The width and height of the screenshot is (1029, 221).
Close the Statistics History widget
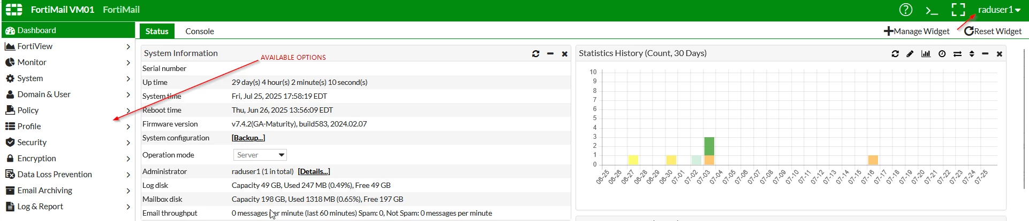coord(999,54)
